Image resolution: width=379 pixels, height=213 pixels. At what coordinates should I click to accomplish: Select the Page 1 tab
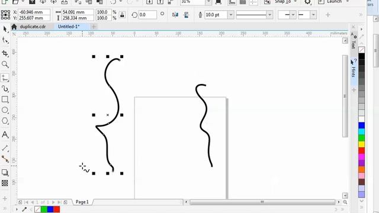coord(82,202)
